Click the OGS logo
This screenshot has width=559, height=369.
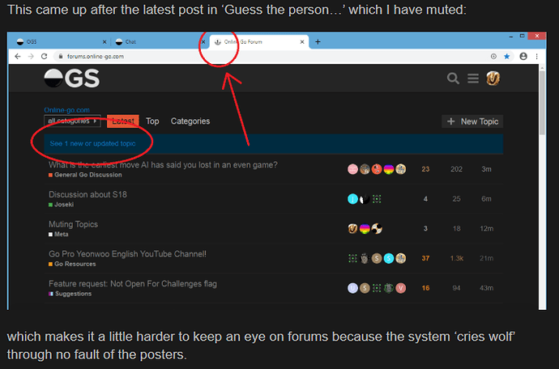click(72, 78)
